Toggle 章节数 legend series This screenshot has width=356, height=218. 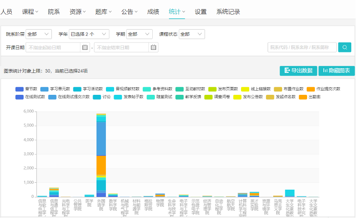click(x=20, y=89)
